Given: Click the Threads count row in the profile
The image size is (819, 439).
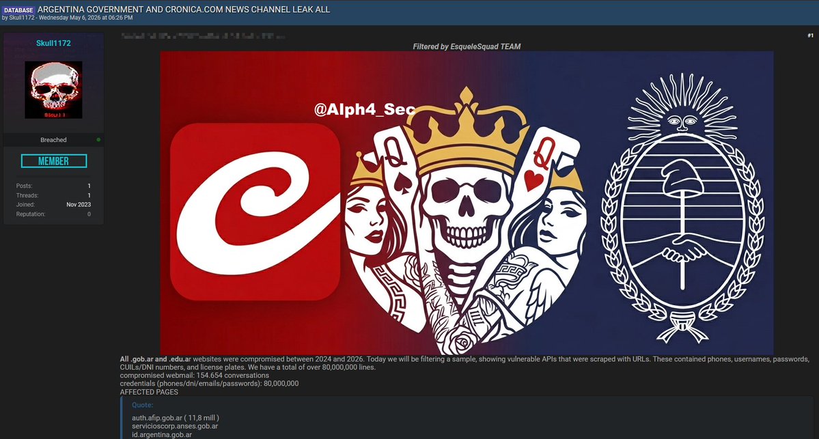Looking at the screenshot, I should (53, 195).
